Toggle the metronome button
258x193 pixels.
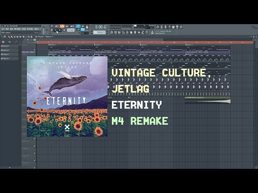52,26
